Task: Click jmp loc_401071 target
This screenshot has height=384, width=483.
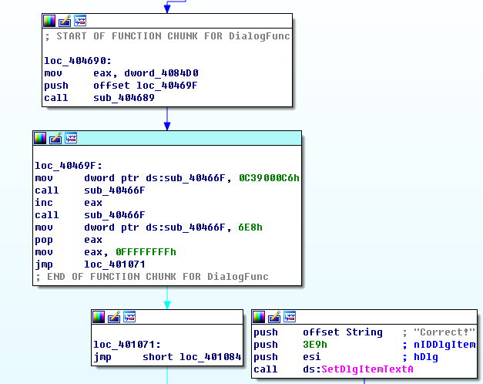Action: pyautogui.click(x=115, y=264)
